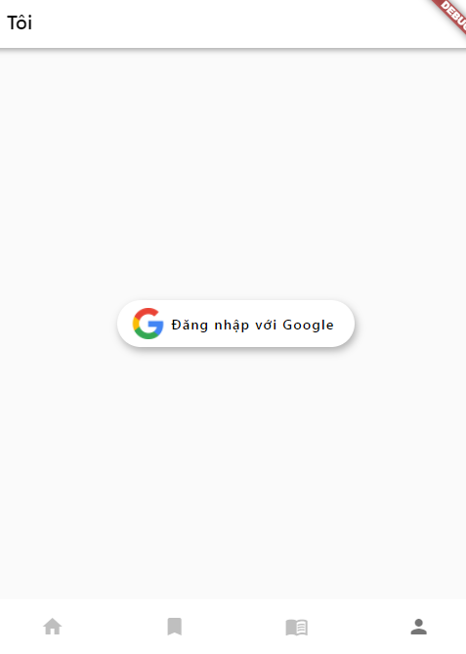The width and height of the screenshot is (466, 654).
Task: Click the word "với" in login button
Action: point(266,325)
